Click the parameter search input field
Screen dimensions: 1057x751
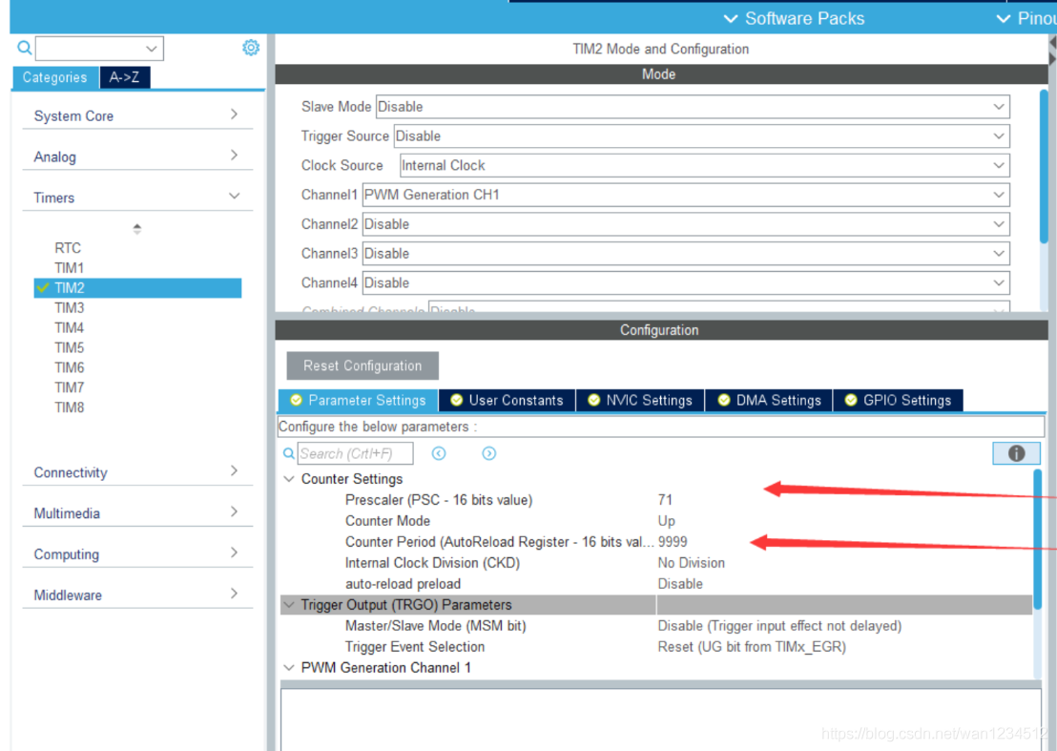(x=356, y=453)
